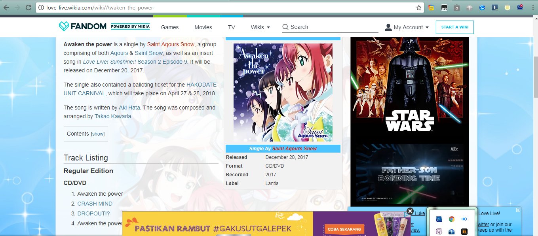Click the blue toggle icon in tray popup
Image resolution: width=538 pixels, height=236 pixels.
[464, 219]
